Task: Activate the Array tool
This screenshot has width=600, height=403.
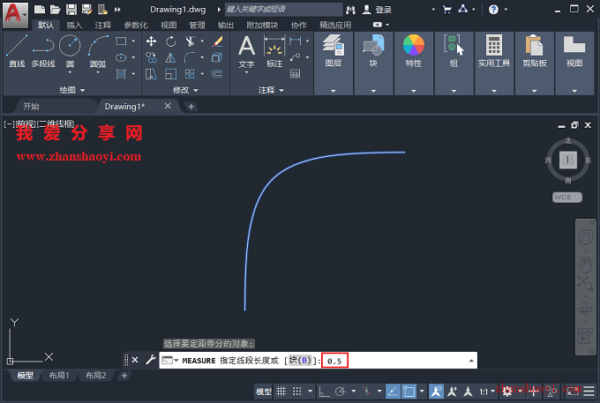Action: [190, 74]
